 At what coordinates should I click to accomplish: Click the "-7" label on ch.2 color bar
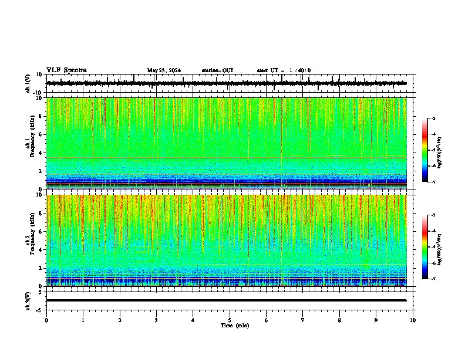pyautogui.click(x=433, y=279)
